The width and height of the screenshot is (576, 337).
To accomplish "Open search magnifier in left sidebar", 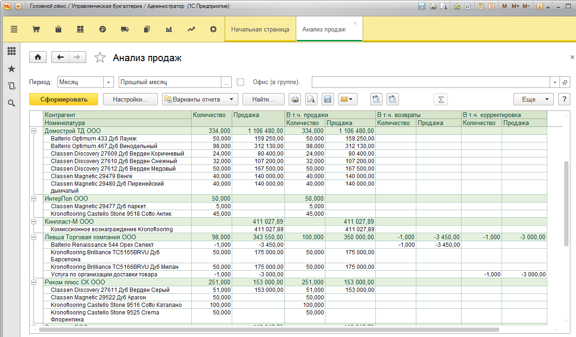I will pyautogui.click(x=12, y=103).
